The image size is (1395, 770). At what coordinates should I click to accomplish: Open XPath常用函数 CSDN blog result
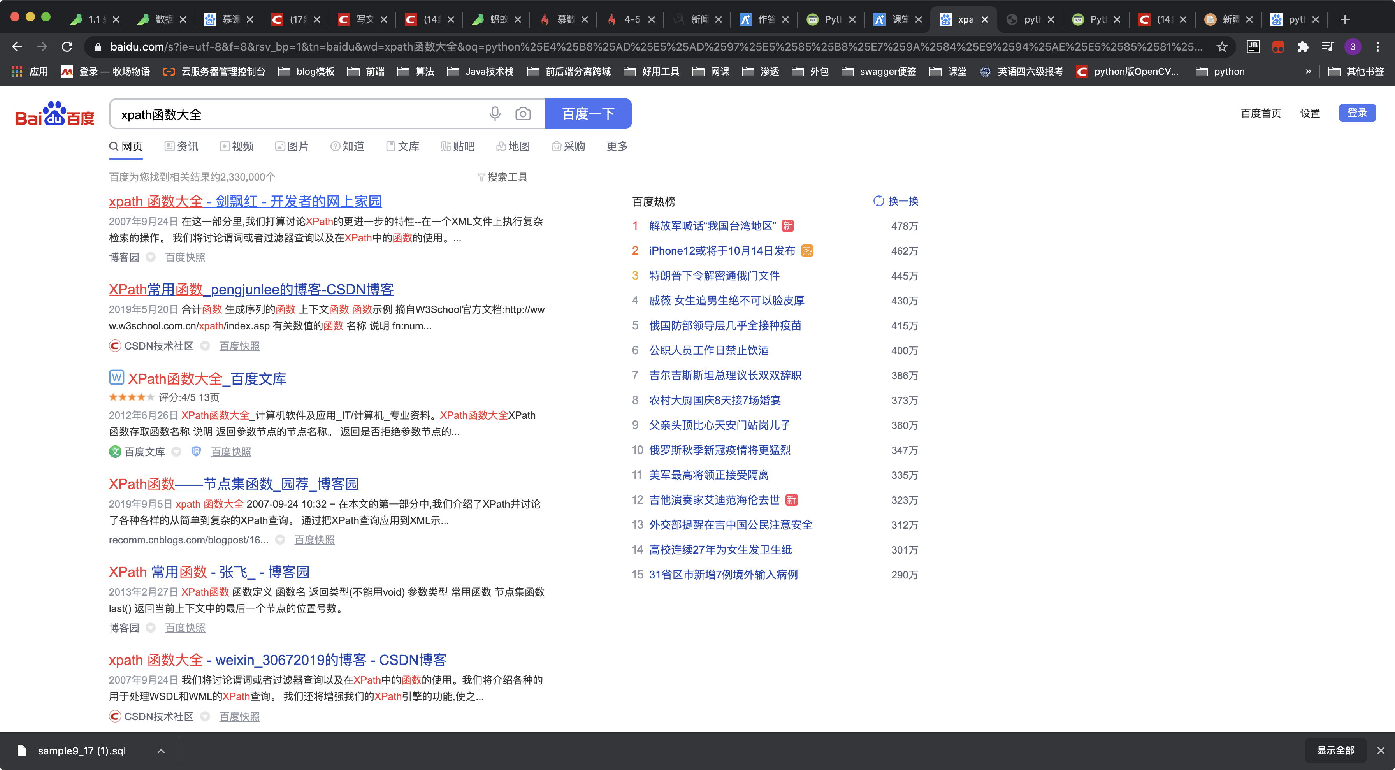251,289
